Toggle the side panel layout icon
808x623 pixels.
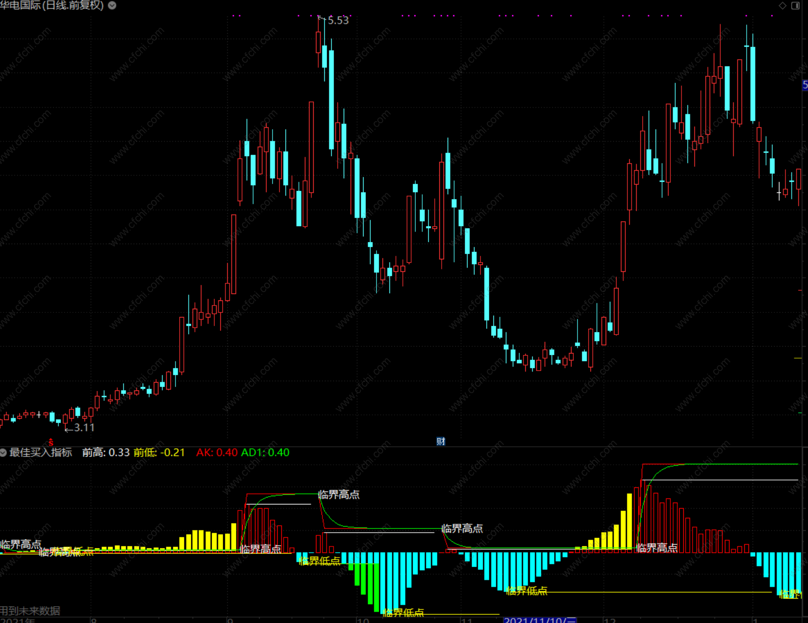point(796,6)
